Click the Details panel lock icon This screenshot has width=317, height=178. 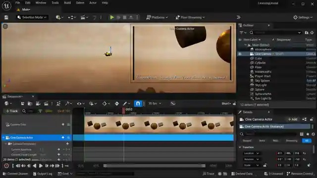point(312,119)
